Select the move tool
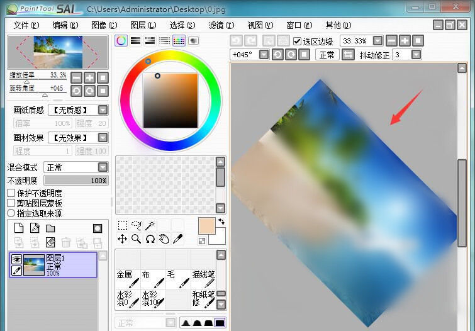This screenshot has height=331, width=475. [x=123, y=239]
